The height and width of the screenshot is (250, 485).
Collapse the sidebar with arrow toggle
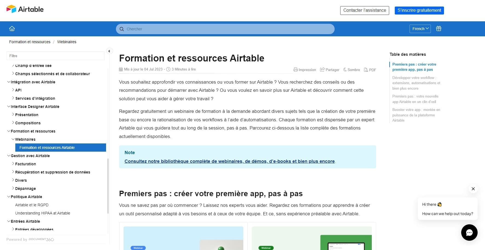pyautogui.click(x=109, y=51)
